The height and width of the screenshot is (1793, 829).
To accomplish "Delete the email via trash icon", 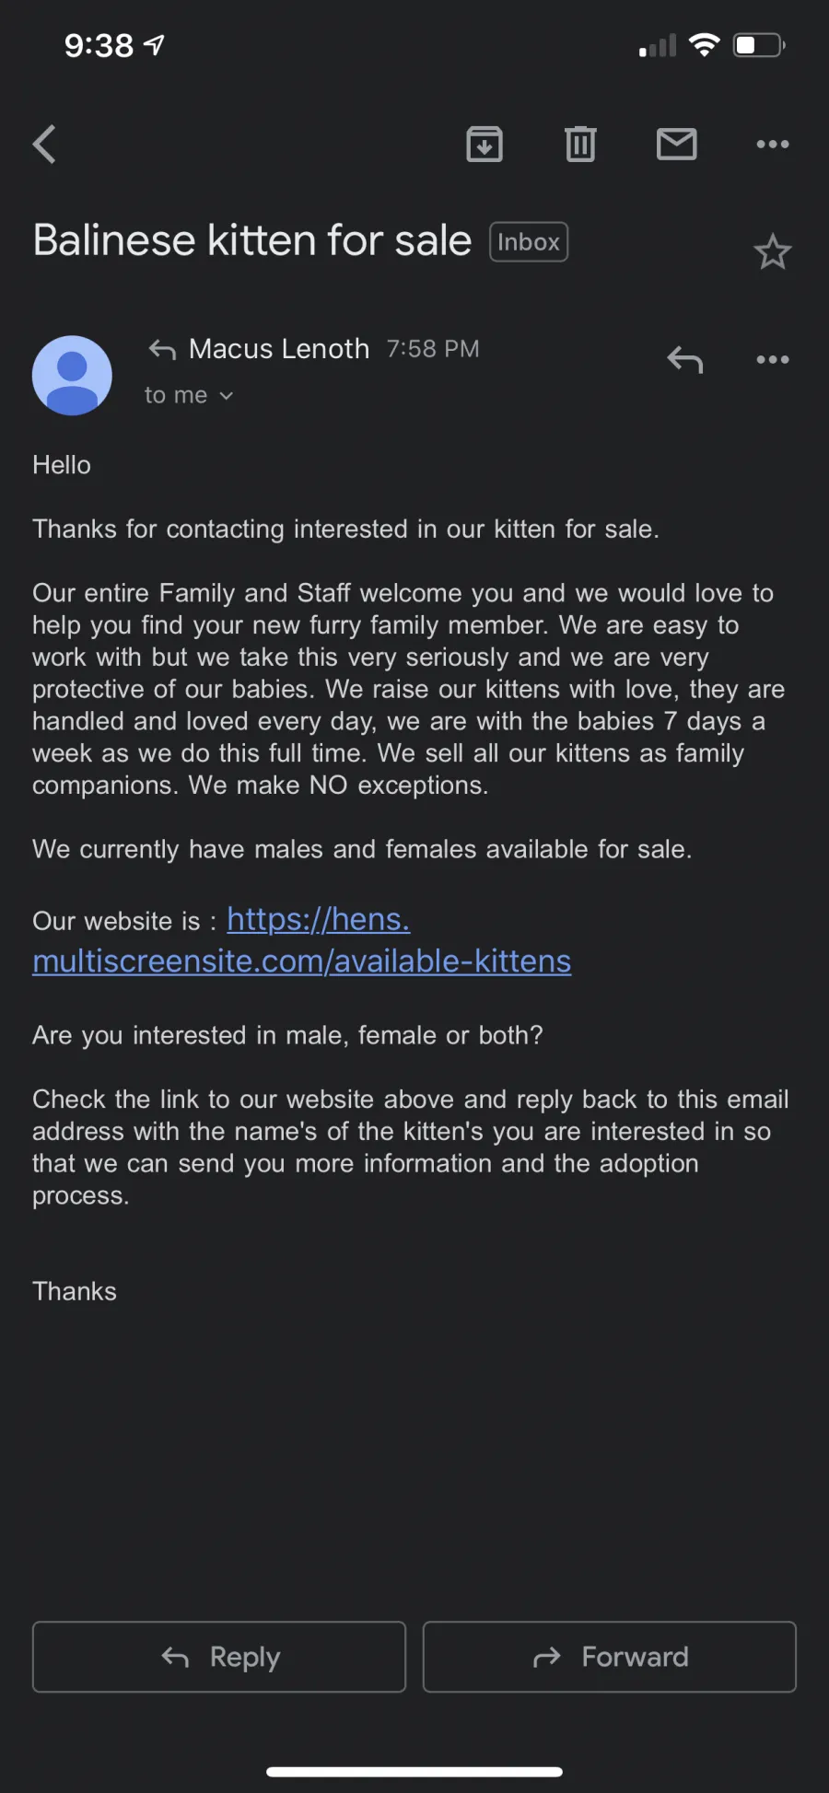I will 580,144.
